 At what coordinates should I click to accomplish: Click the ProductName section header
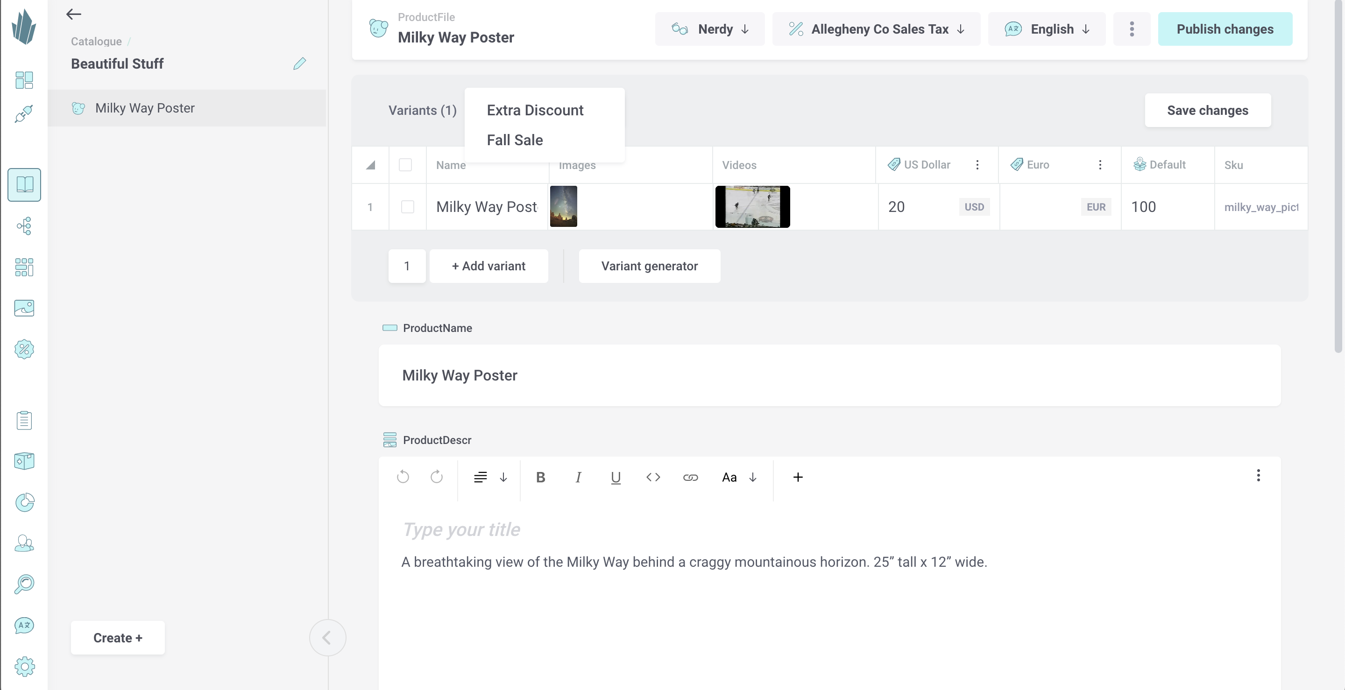(438, 327)
